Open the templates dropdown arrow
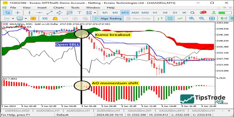Image resolution: width=234 pixels, height=117 pixels. point(26,18)
